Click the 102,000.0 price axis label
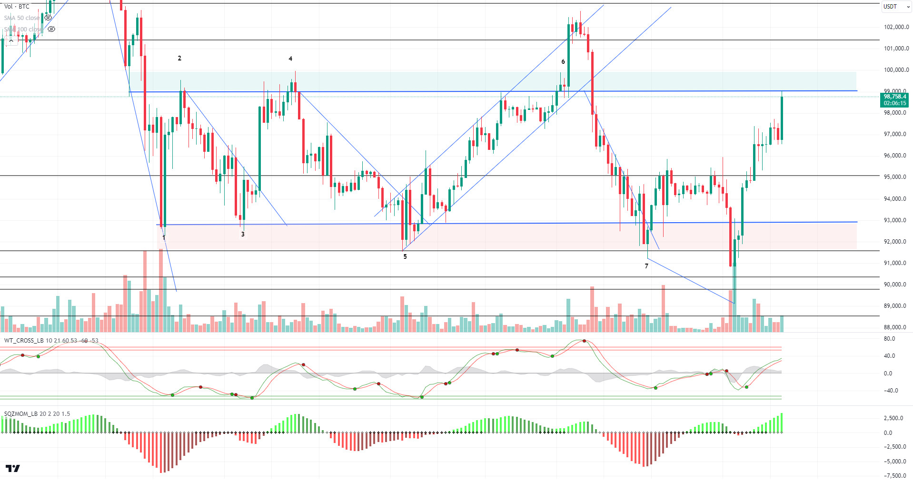The height and width of the screenshot is (482, 913). click(x=896, y=27)
